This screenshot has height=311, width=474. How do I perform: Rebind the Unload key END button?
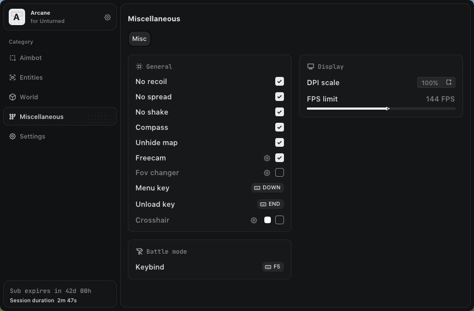[270, 204]
